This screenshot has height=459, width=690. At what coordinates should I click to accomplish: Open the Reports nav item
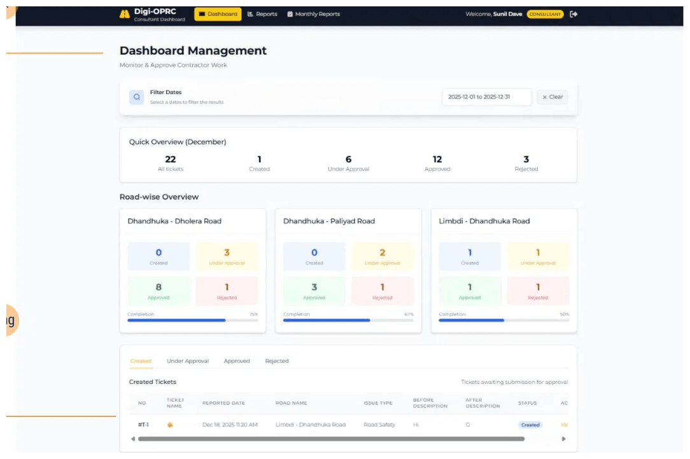[x=262, y=14]
